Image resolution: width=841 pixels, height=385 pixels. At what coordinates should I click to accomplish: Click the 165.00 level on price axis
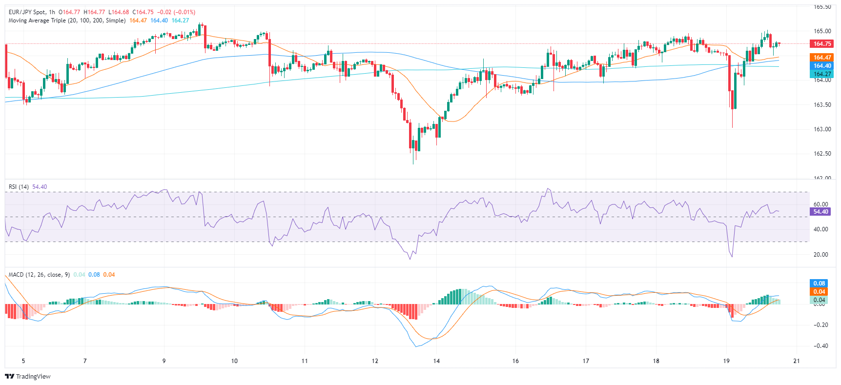(822, 31)
